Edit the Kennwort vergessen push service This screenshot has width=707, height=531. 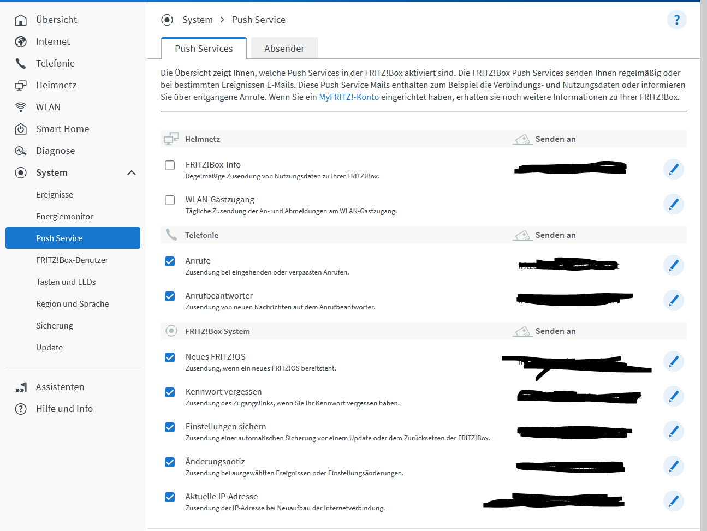point(674,396)
